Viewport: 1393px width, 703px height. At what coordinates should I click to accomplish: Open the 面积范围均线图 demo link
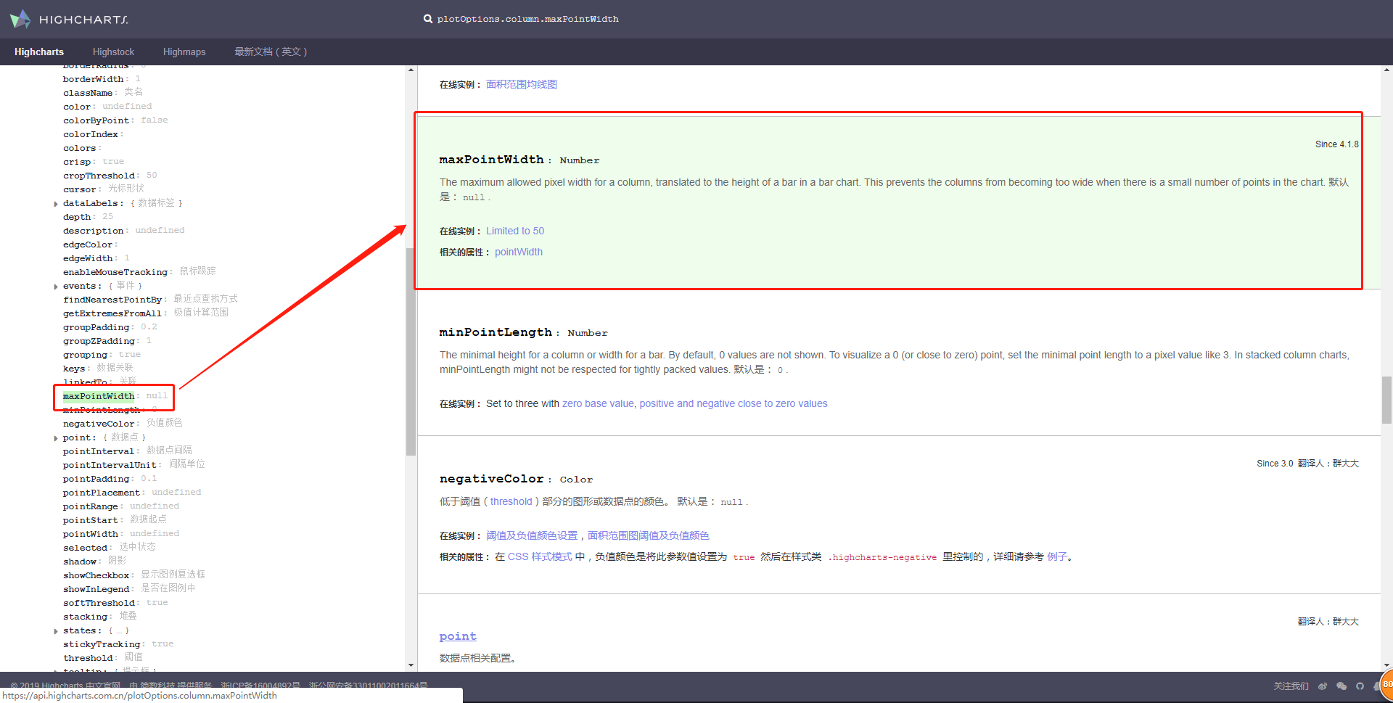[522, 84]
